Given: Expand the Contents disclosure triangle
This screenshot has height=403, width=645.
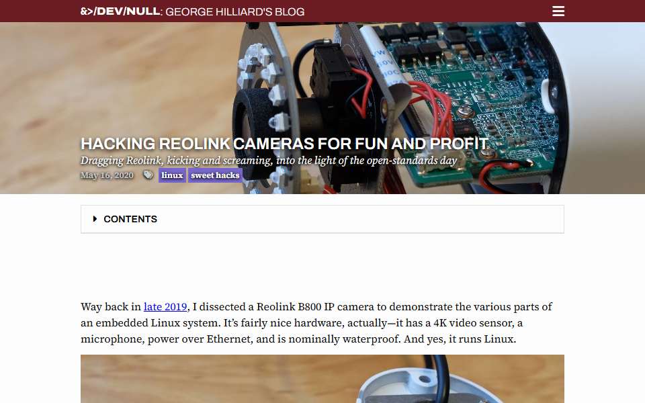Looking at the screenshot, I should 95,219.
